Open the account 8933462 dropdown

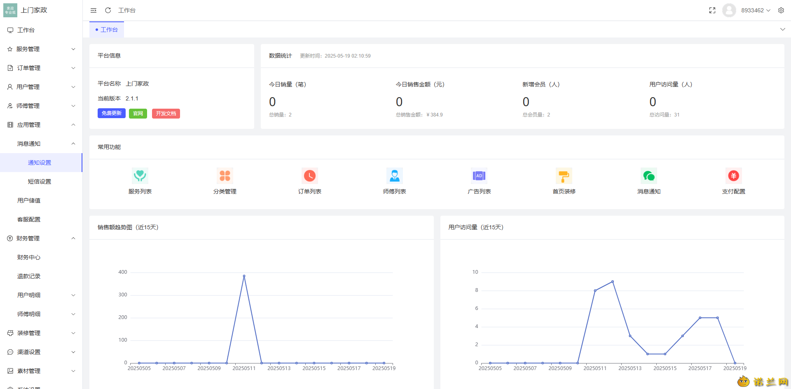coord(756,10)
